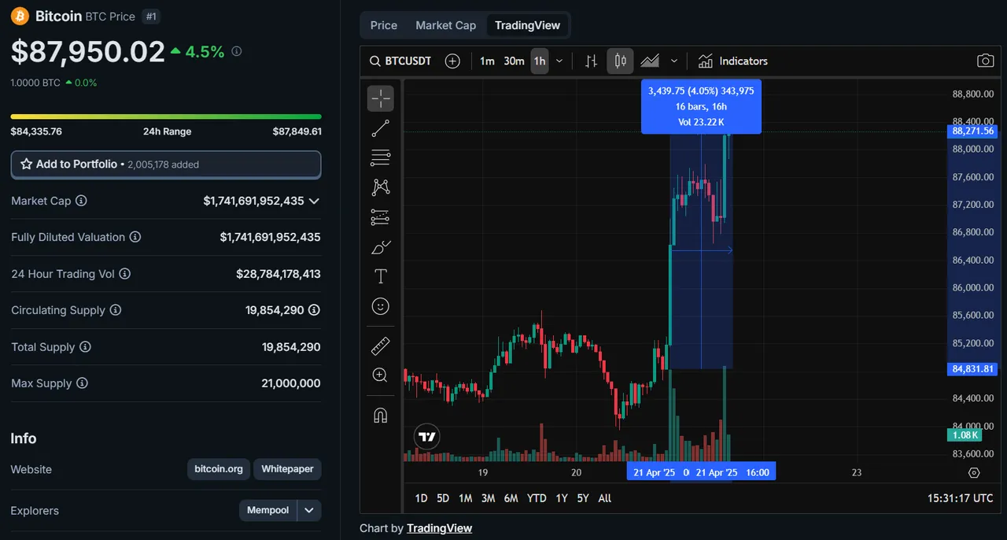Show info for 24 Hour Trading Vol
Viewport: 1007px width, 540px height.
(124, 274)
